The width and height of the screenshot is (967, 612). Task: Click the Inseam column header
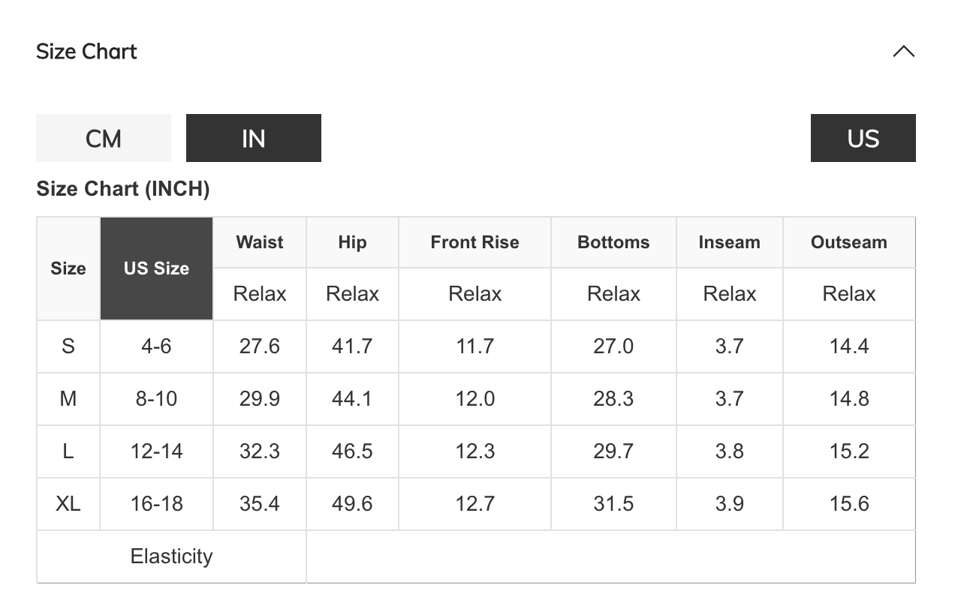point(729,242)
